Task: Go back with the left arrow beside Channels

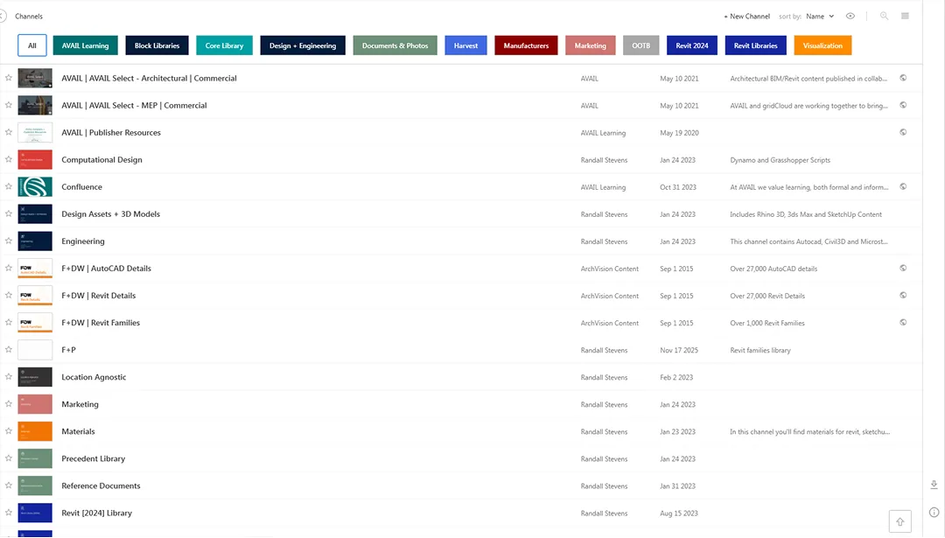Action: (x=3, y=17)
